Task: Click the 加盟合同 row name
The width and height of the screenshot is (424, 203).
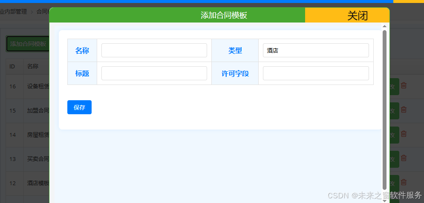Action: tap(38, 110)
